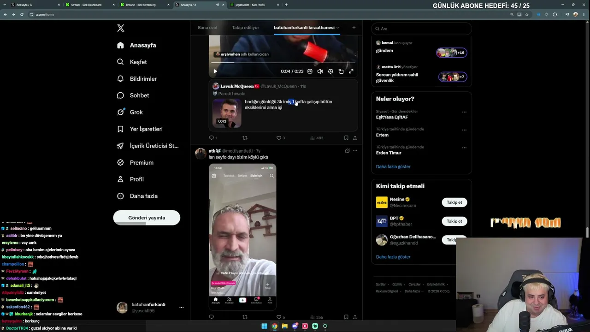The image size is (590, 332).
Task: Launch Grok from the sidebar
Action: [130, 112]
